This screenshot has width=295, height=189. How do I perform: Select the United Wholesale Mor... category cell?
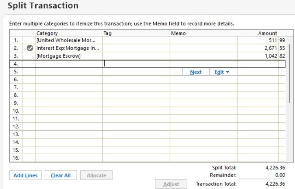(x=69, y=40)
